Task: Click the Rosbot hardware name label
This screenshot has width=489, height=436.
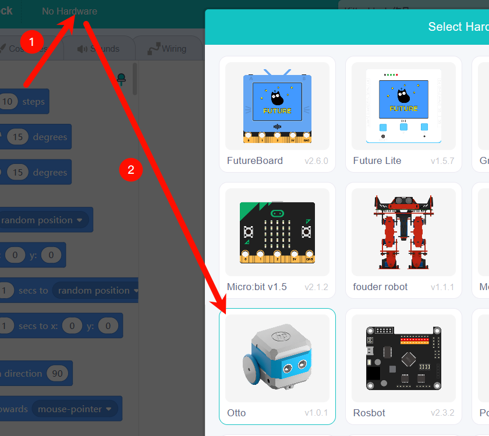Action: (x=368, y=413)
